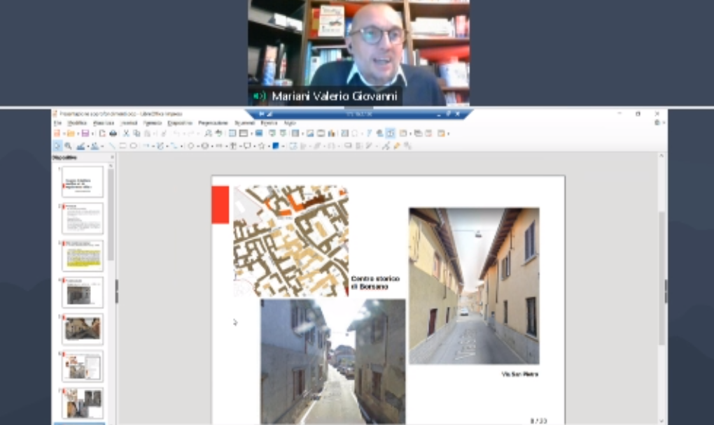Select the Zoom magnifier tool
Screen dimensions: 714x425
click(68, 146)
